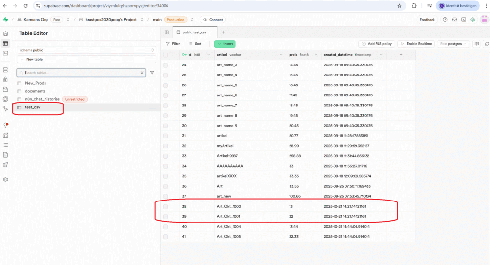Image resolution: width=490 pixels, height=265 pixels.
Task: Open the Realtime cursor icon in sidebar
Action: tap(5, 109)
